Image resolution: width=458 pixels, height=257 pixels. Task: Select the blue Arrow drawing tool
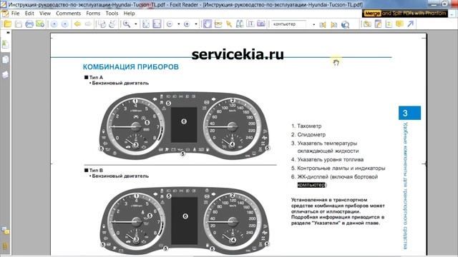pos(410,24)
